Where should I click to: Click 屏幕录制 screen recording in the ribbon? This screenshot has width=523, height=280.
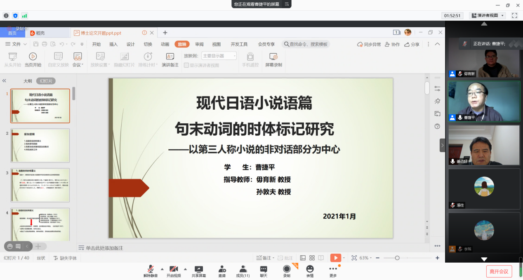tap(273, 56)
